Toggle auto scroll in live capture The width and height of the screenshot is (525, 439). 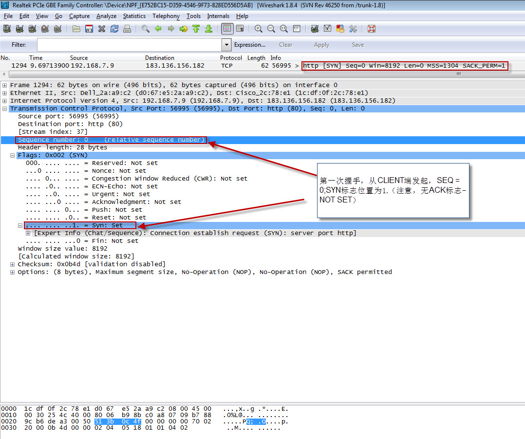240,29
